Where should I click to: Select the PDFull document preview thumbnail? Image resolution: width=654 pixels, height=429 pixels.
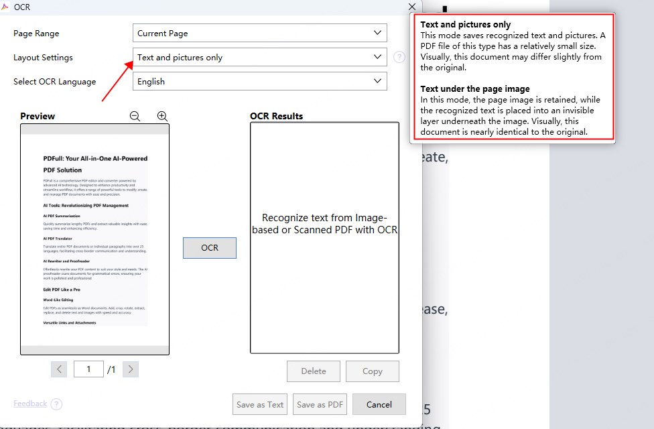(94, 238)
